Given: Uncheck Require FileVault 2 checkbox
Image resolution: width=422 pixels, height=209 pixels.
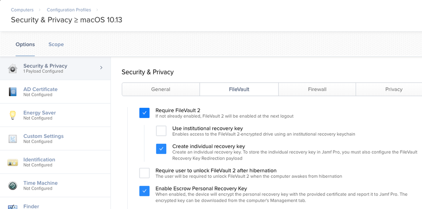Looking at the screenshot, I should point(144,113).
